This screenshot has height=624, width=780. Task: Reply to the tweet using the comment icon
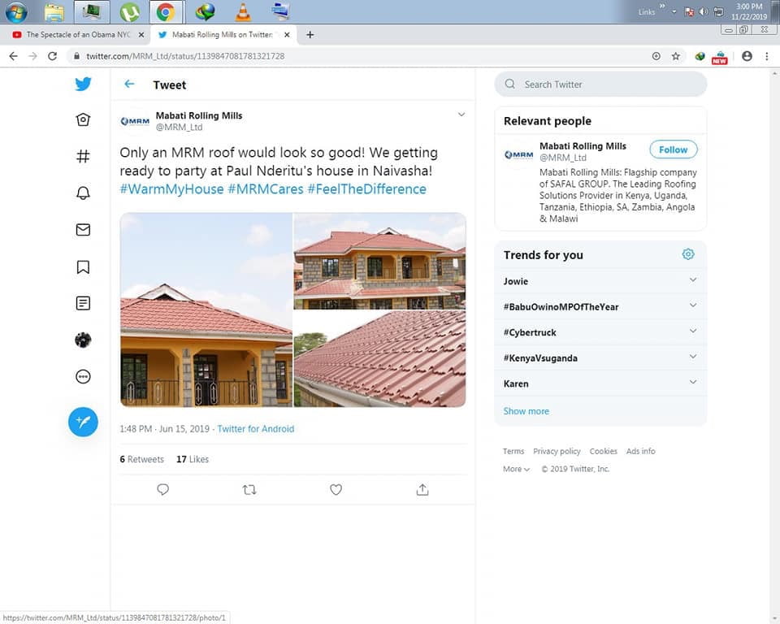[x=162, y=490]
